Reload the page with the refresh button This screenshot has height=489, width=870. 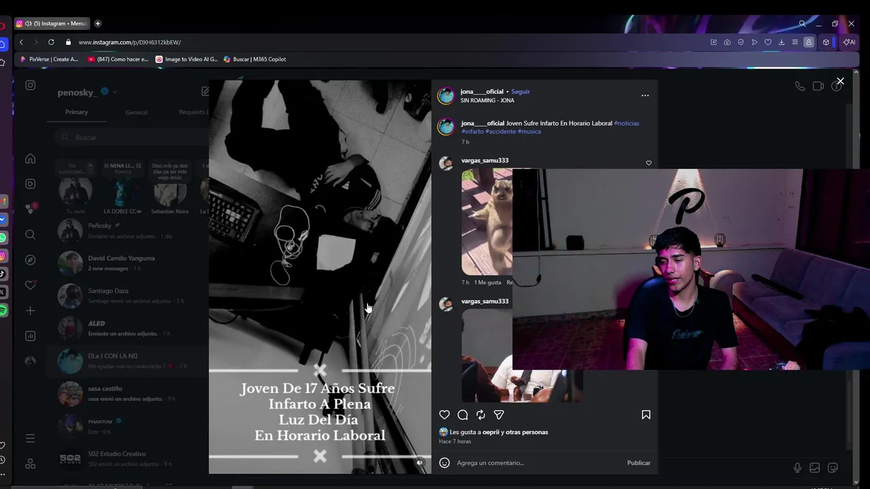pyautogui.click(x=51, y=42)
